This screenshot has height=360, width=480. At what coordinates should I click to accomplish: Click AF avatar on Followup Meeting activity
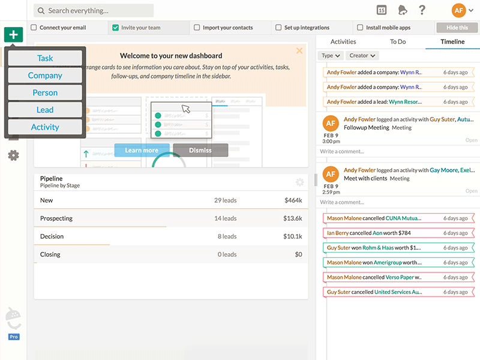331,123
